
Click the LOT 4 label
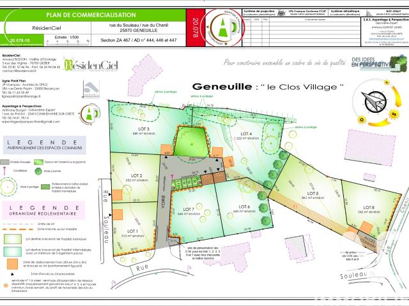(x=246, y=134)
